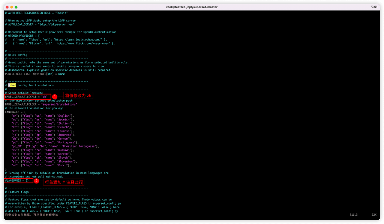Click the red label '行首添加 # 注释此行'
The width and height of the screenshot is (384, 224).
tap(64, 182)
